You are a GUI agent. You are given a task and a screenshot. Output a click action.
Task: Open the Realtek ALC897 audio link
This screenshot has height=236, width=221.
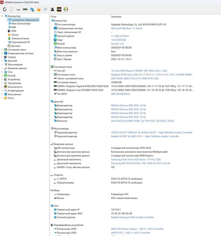[145, 136]
